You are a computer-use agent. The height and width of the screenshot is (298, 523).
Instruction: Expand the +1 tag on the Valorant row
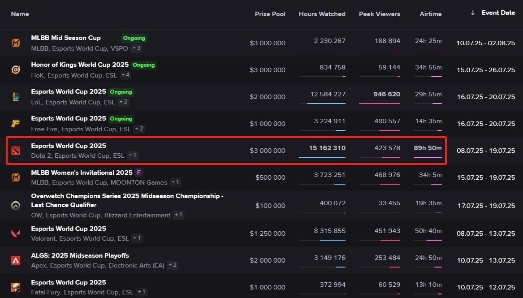pos(137,238)
